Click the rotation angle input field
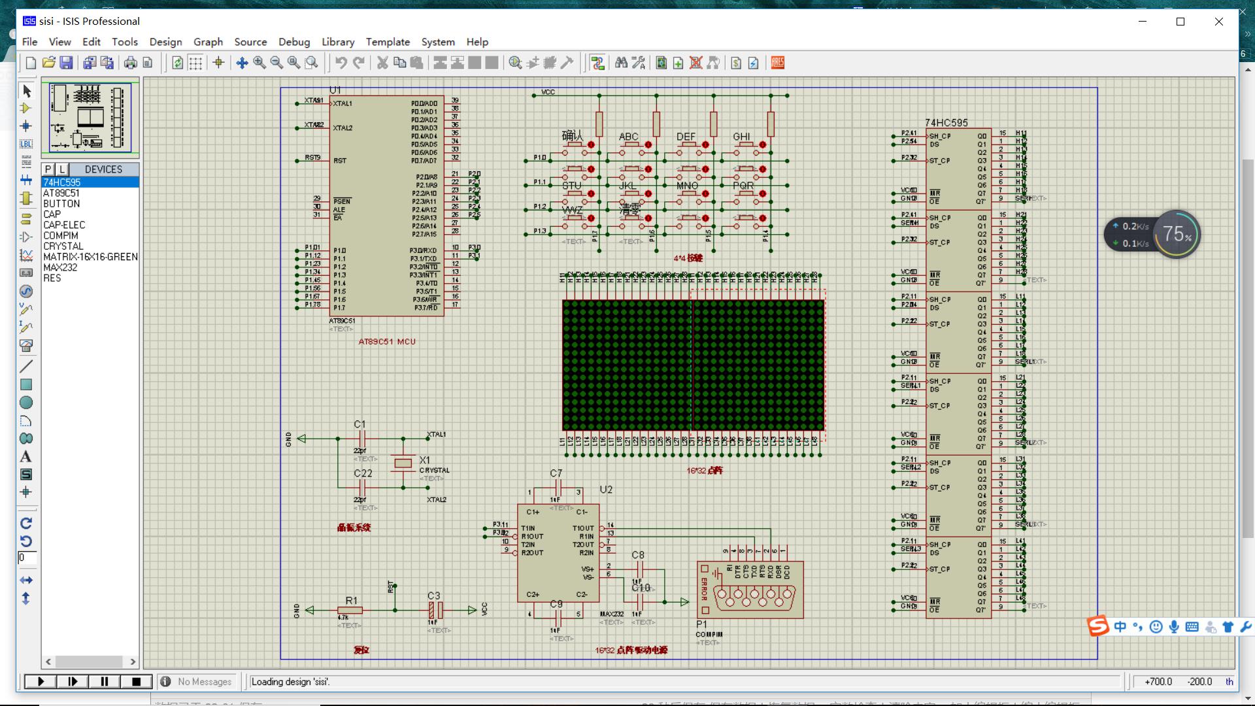Viewport: 1255px width, 706px height. pyautogui.click(x=27, y=558)
